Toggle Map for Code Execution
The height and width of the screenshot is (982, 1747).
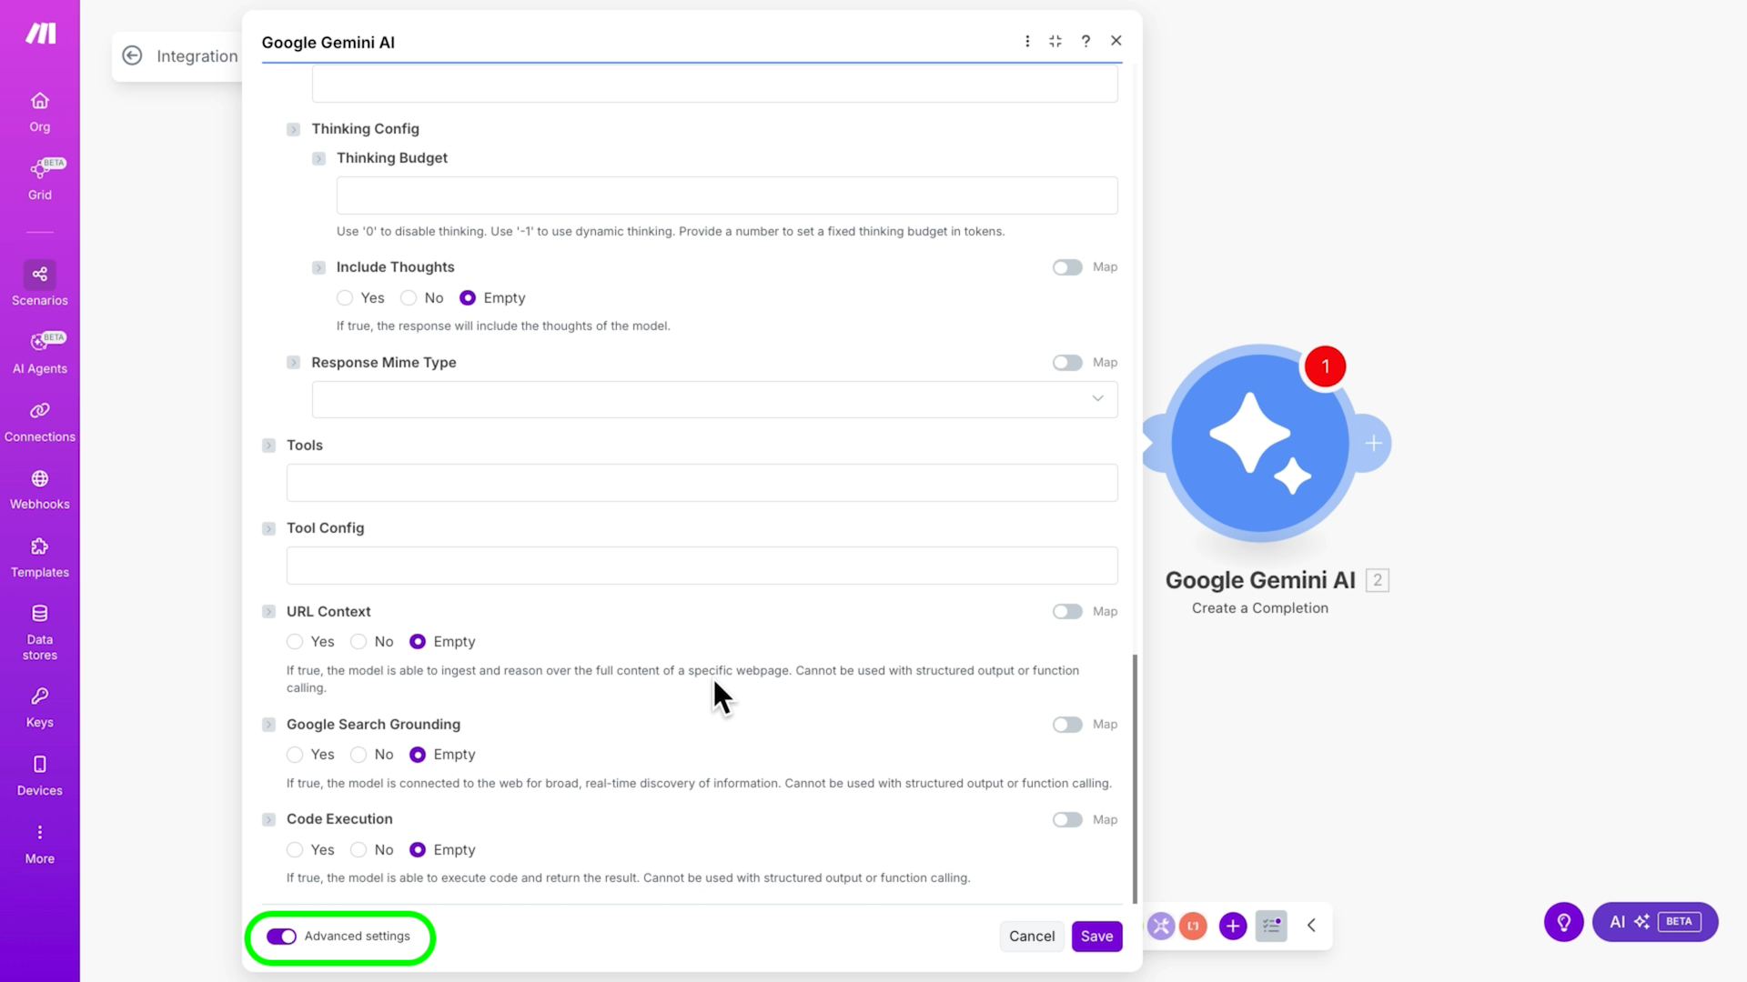(1067, 820)
